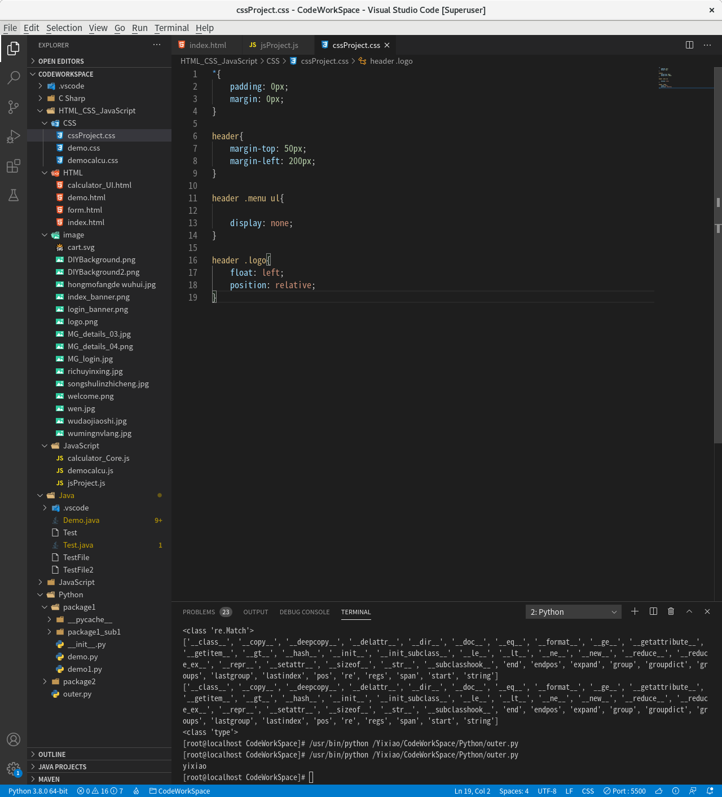Open the Testing flask view
The height and width of the screenshot is (797, 722).
click(14, 195)
